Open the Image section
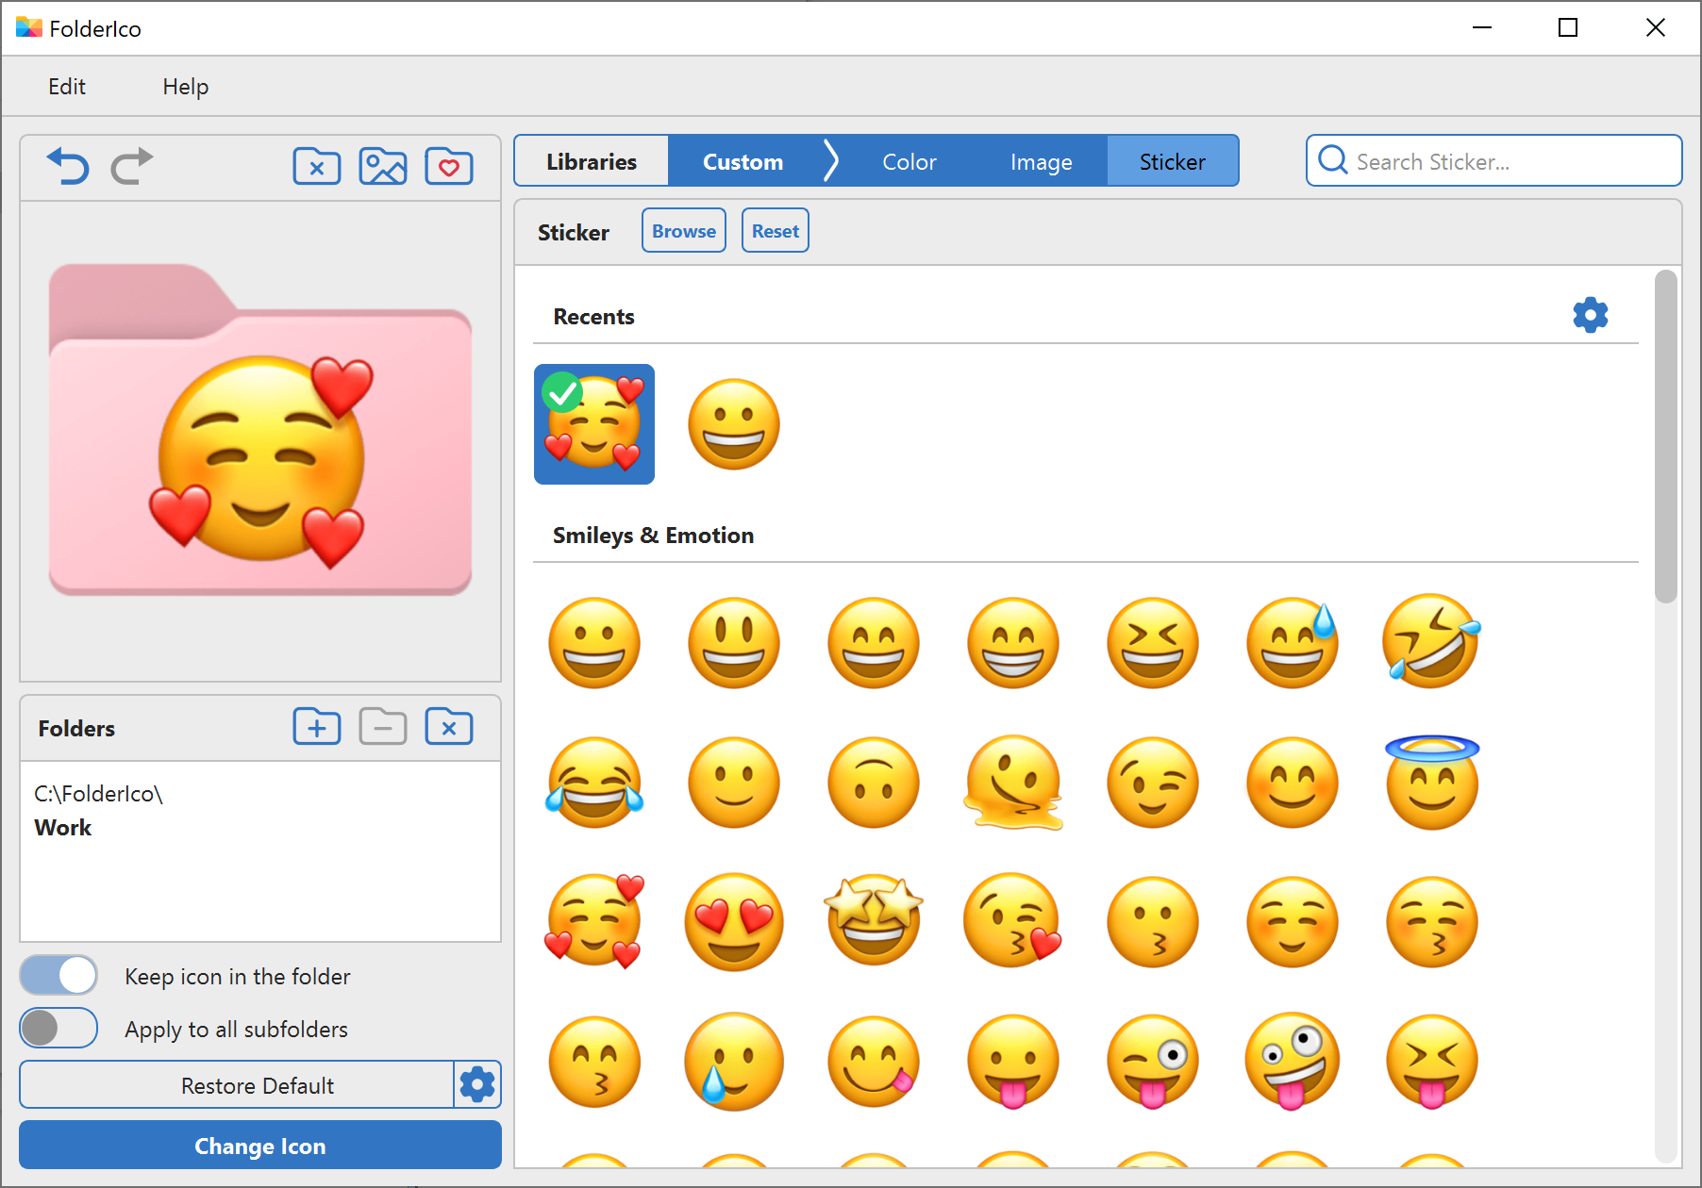This screenshot has height=1188, width=1702. click(x=1042, y=161)
